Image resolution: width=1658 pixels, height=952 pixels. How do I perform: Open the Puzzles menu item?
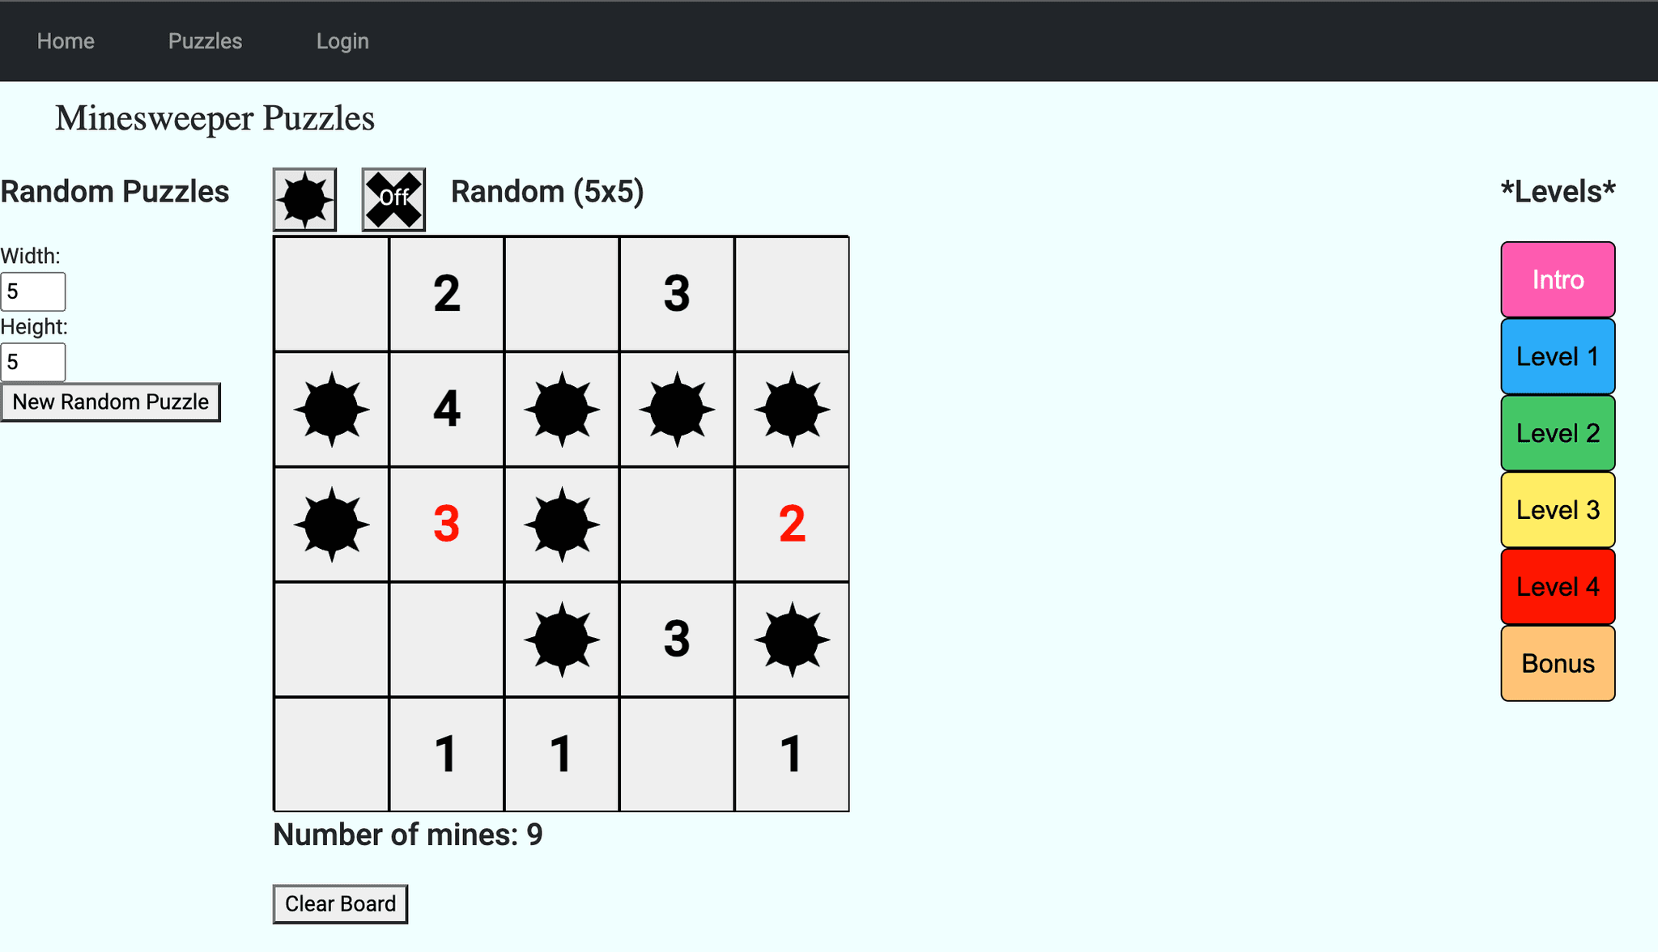[205, 41]
